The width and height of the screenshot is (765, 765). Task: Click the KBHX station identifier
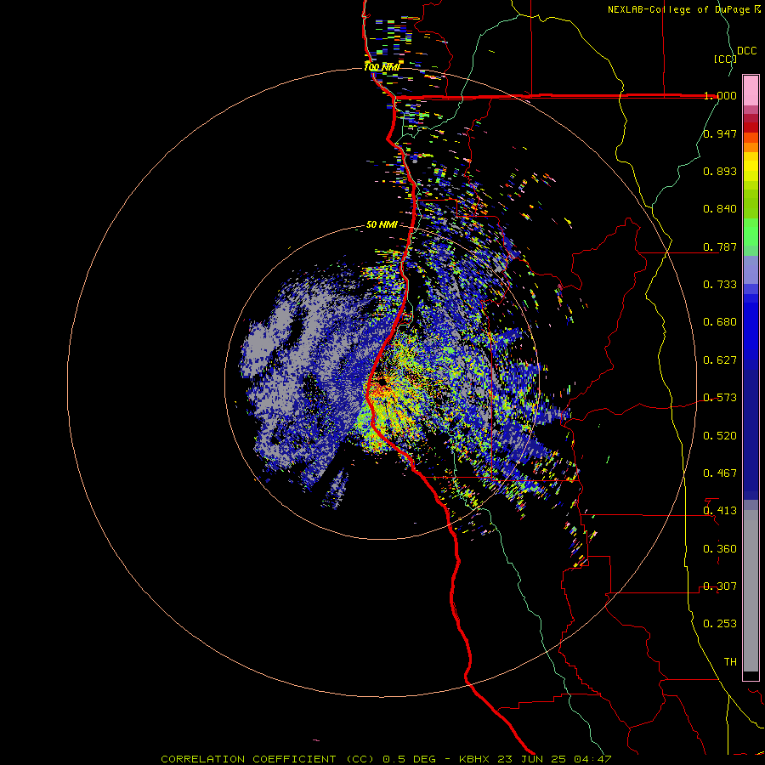coord(476,759)
